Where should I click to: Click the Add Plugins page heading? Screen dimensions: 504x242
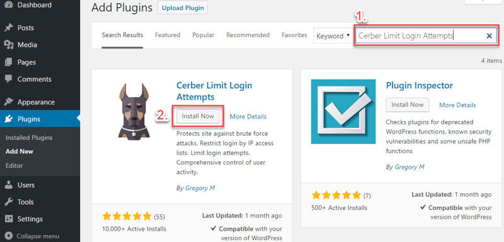click(122, 8)
